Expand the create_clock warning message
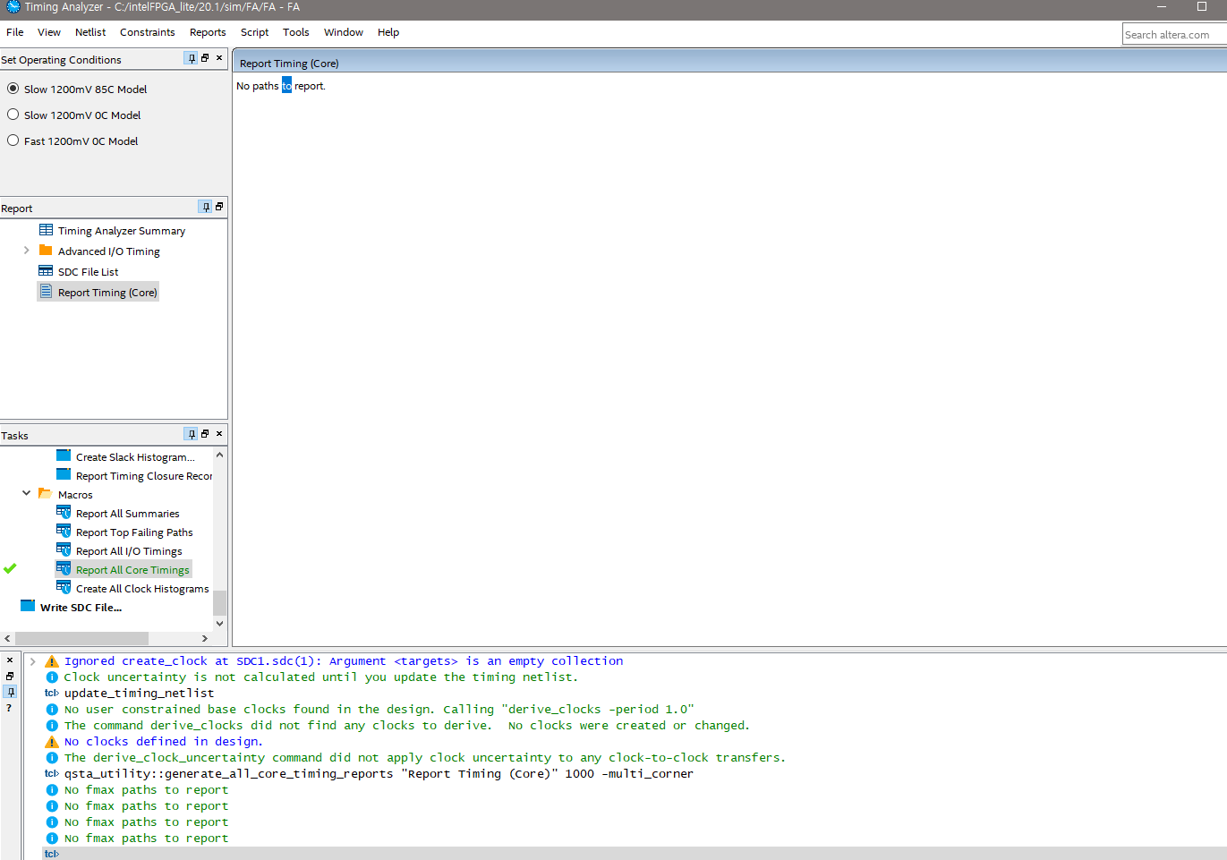Image resolution: width=1227 pixels, height=860 pixels. [33, 661]
